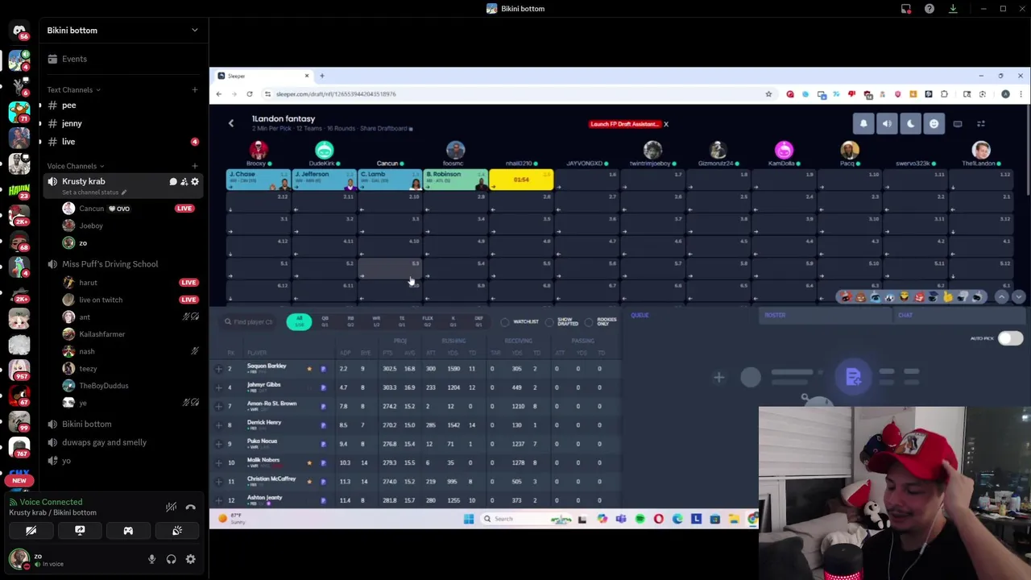Star Saquon Barkley on the watchlist
1031x580 pixels.
pos(309,369)
